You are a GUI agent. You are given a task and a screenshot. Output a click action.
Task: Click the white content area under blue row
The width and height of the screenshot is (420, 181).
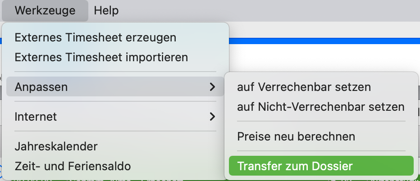(324, 58)
